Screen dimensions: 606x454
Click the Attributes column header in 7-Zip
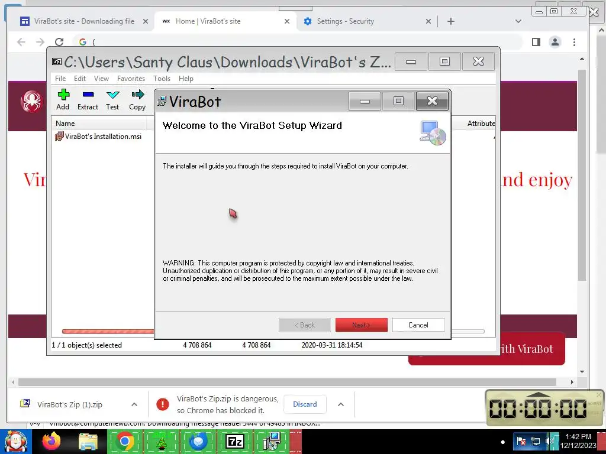pos(481,124)
